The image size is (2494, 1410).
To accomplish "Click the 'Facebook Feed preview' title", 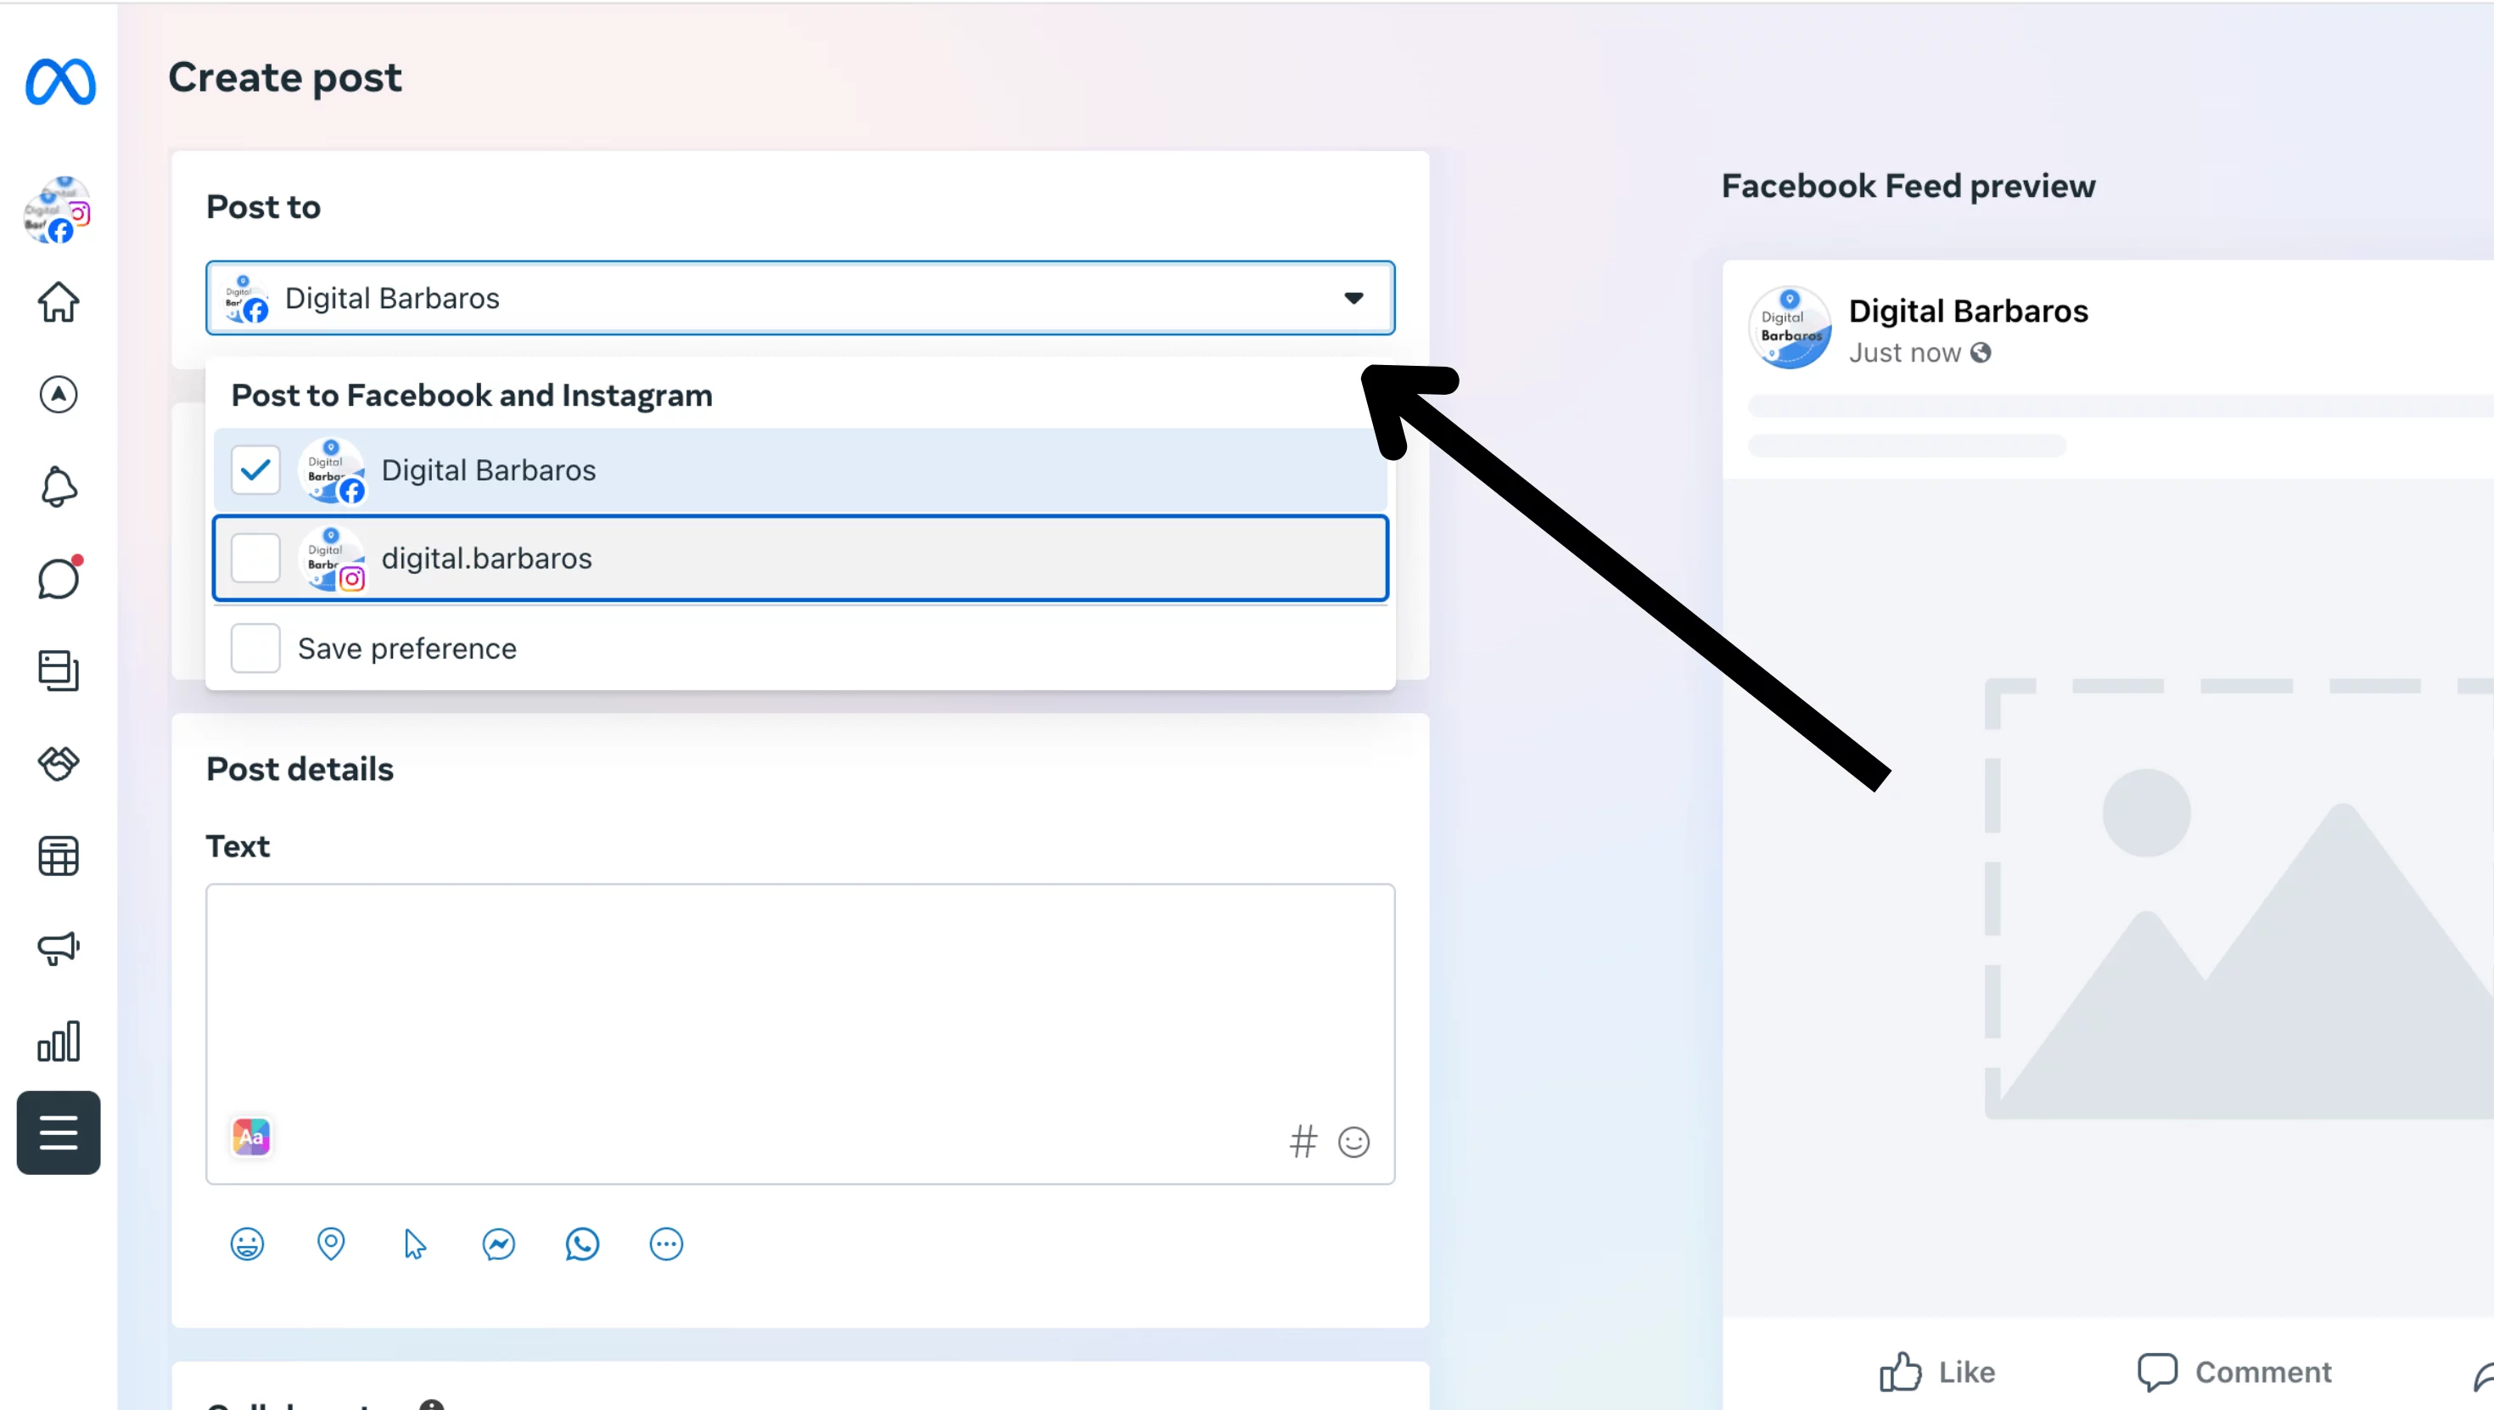I will [1908, 185].
